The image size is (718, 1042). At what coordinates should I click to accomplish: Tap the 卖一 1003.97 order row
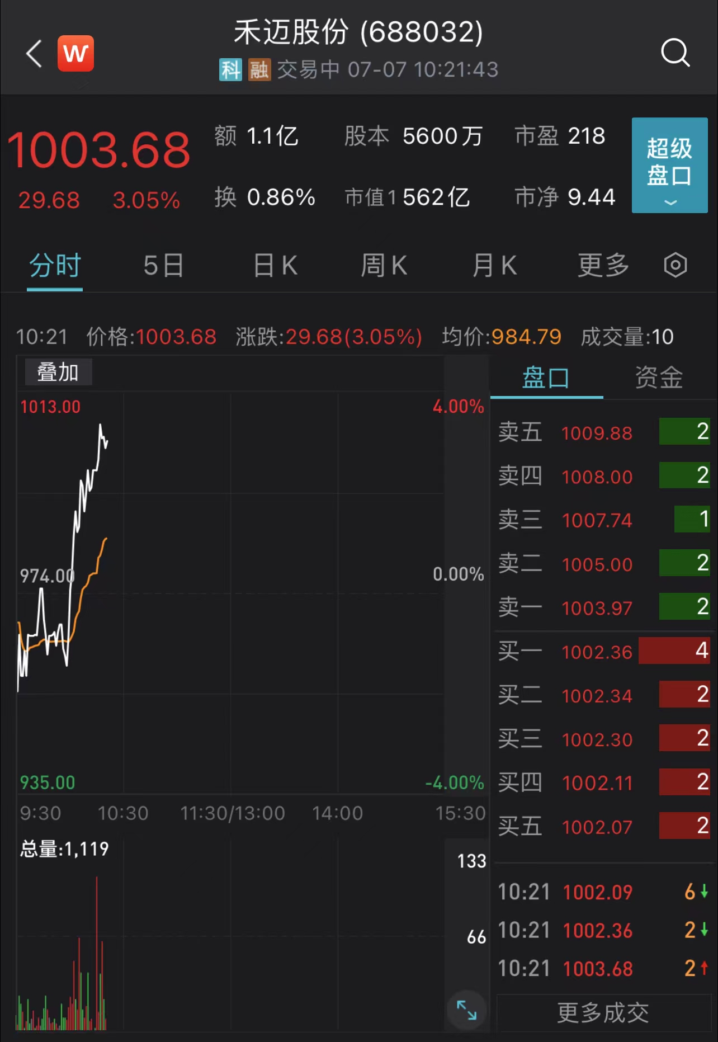coord(603,607)
